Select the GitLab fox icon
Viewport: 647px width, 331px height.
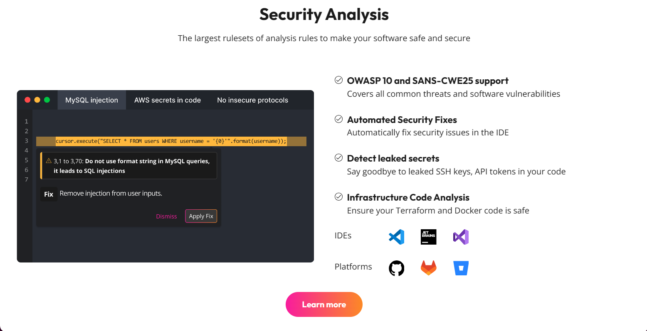(x=429, y=268)
